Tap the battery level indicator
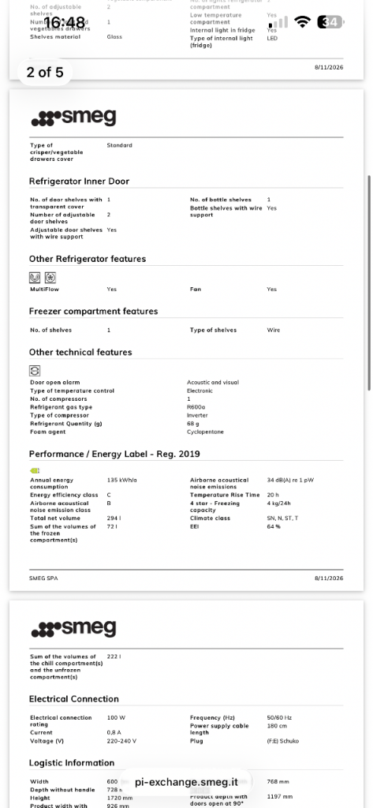Screen dimensions: 373x808 [330, 21]
